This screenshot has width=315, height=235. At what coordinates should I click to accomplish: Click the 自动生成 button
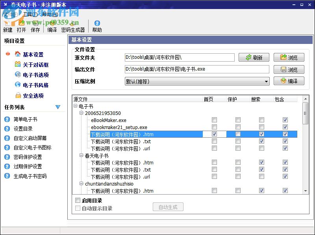(168, 207)
